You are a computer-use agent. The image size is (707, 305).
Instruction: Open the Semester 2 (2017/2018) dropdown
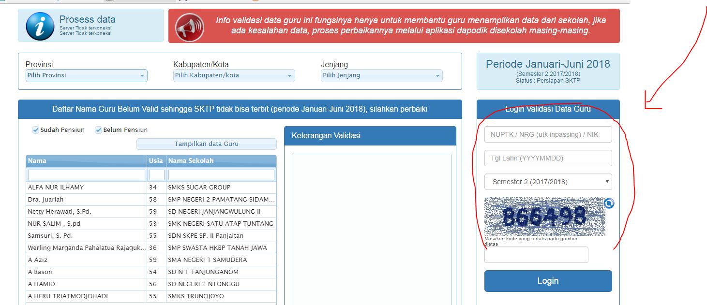[x=548, y=182]
